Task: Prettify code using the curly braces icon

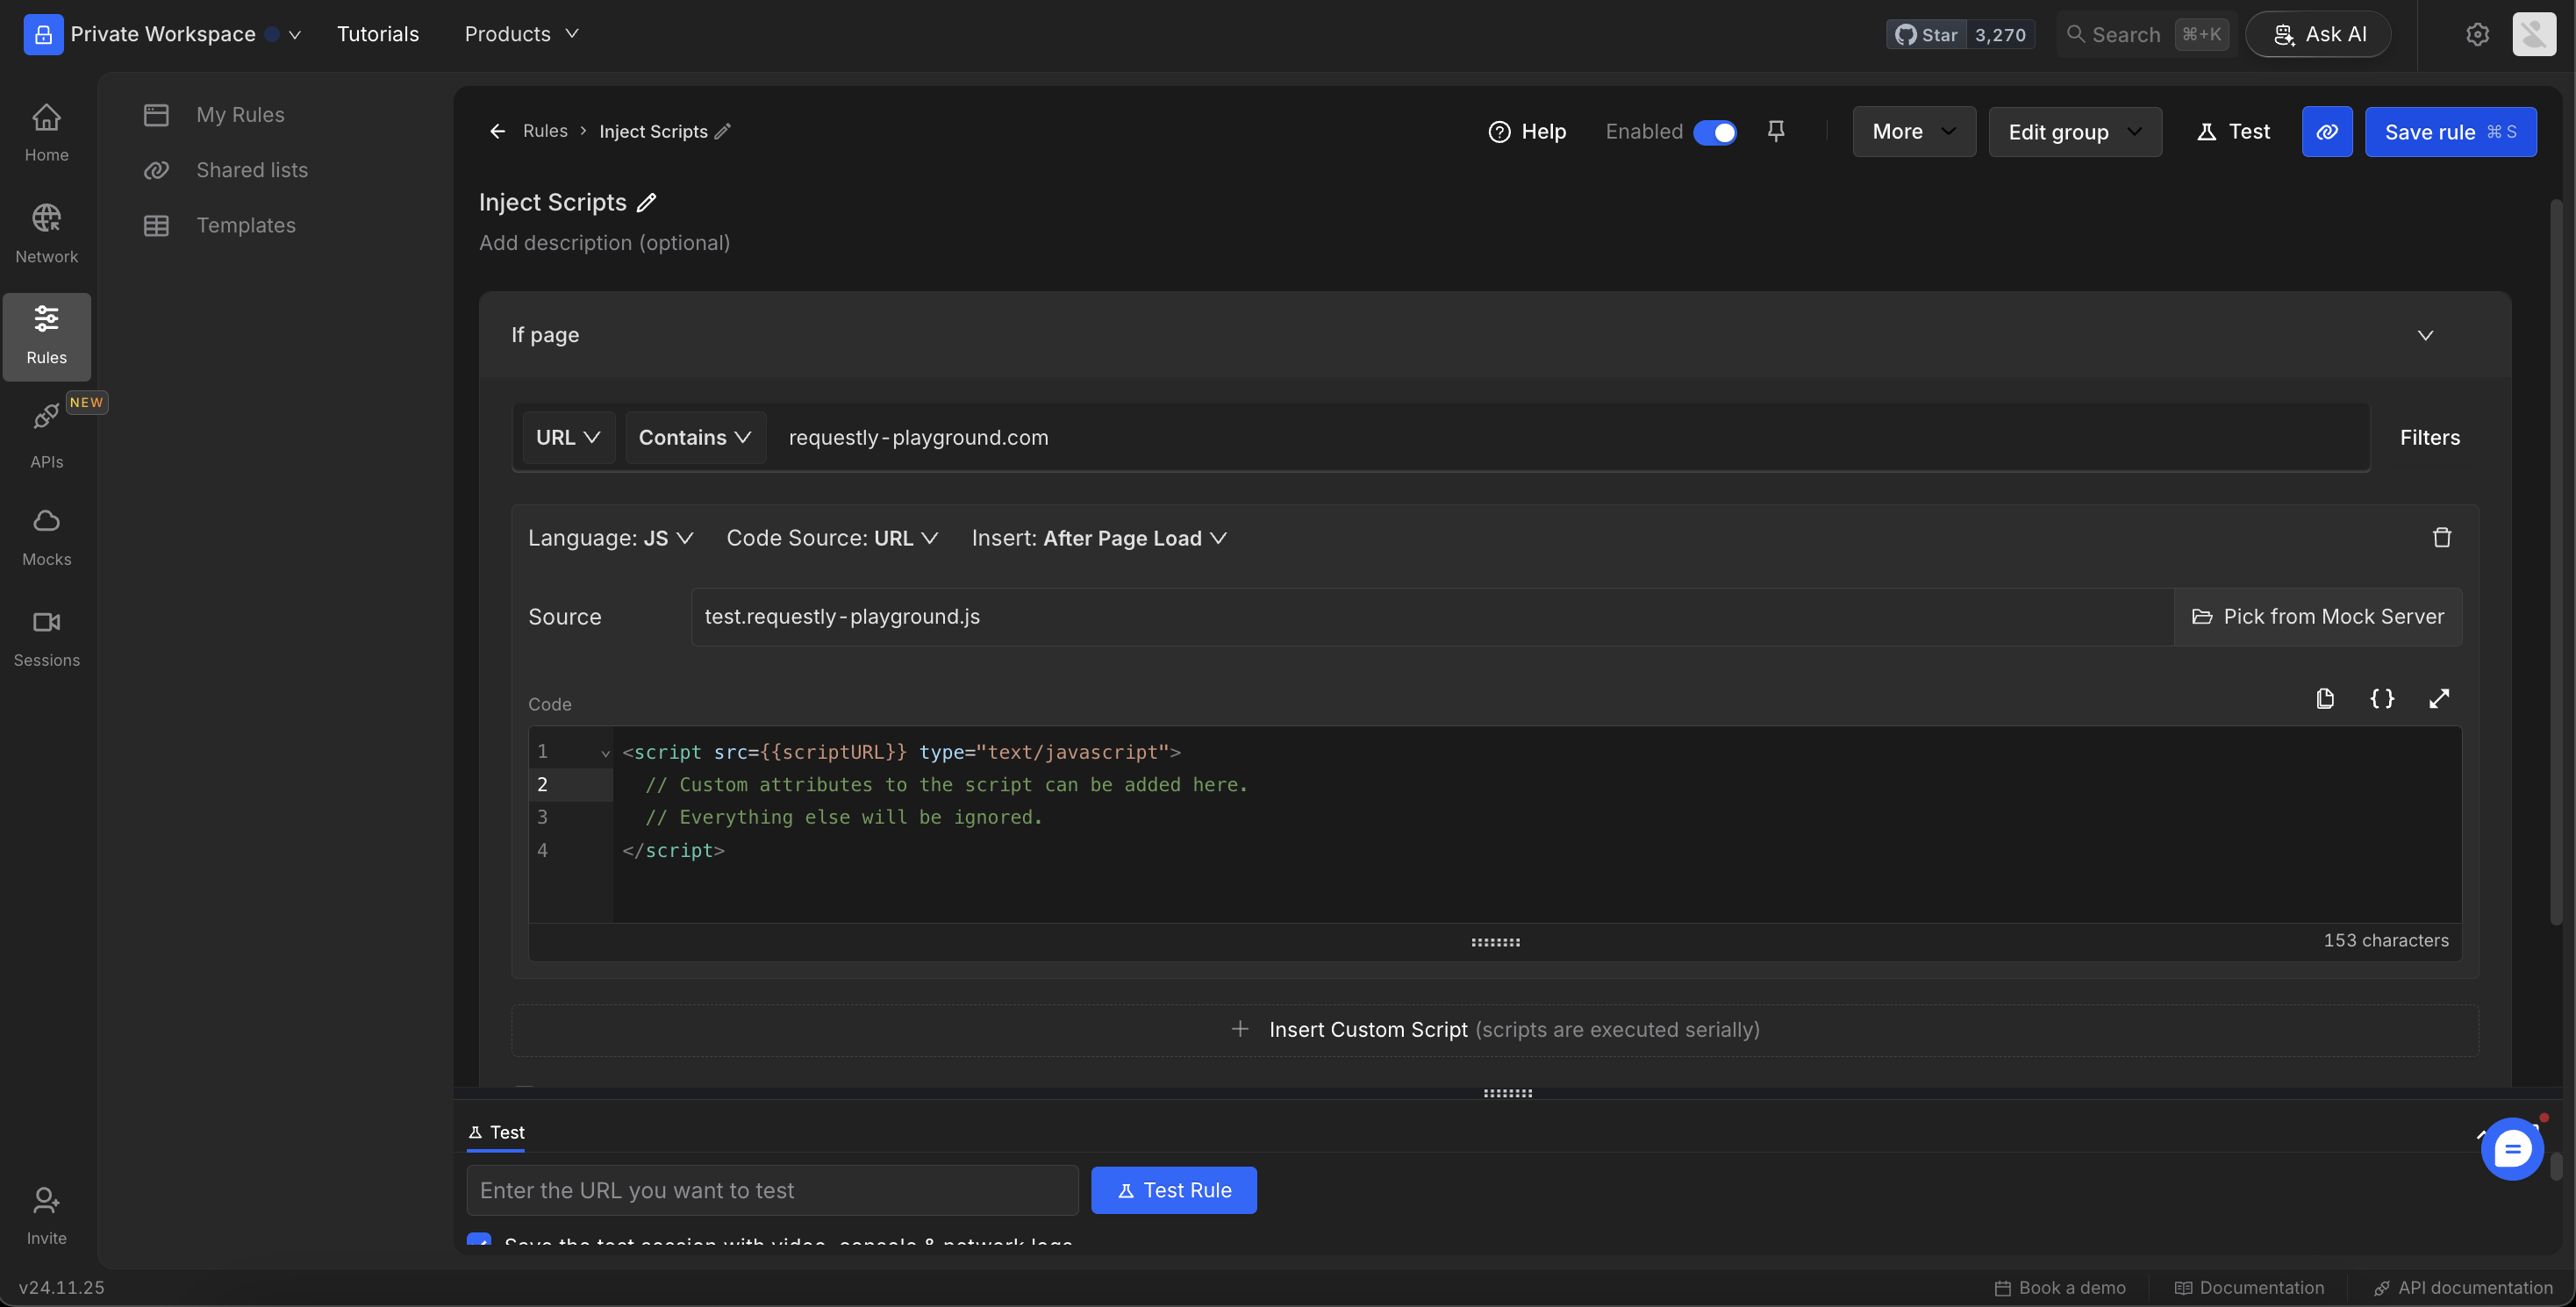Action: (x=2382, y=698)
